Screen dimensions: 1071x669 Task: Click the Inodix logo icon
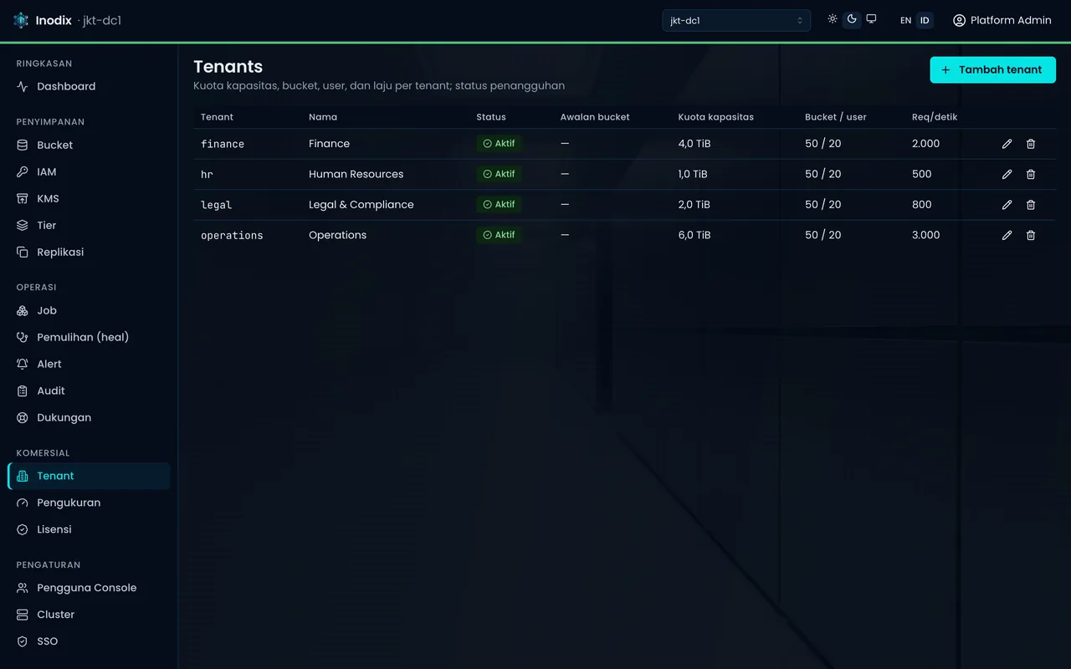coord(21,20)
